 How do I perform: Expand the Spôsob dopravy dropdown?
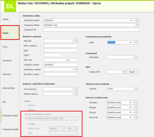[x=76, y=94]
